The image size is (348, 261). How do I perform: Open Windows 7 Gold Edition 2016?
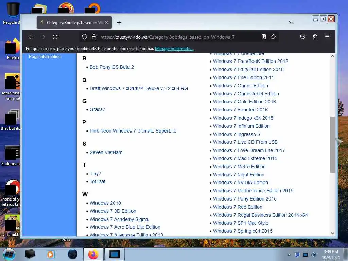pyautogui.click(x=244, y=102)
